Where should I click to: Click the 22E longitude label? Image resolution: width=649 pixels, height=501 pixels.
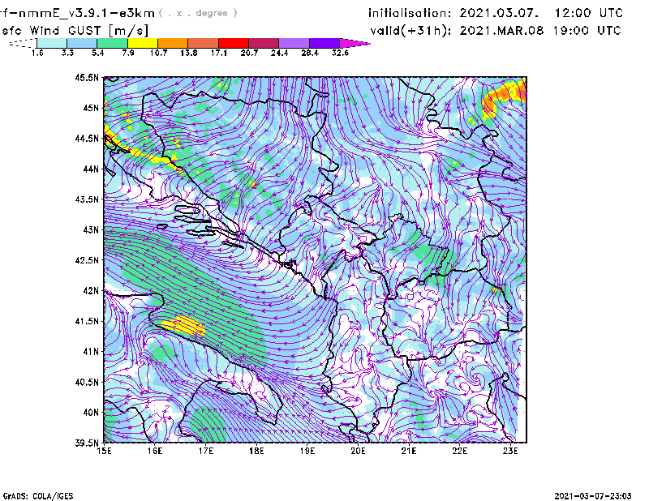pos(459,451)
